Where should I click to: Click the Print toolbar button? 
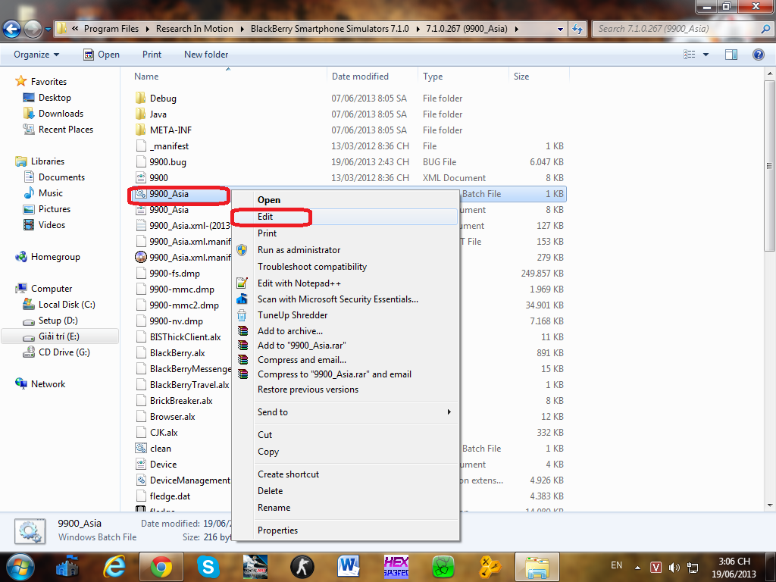(x=152, y=55)
